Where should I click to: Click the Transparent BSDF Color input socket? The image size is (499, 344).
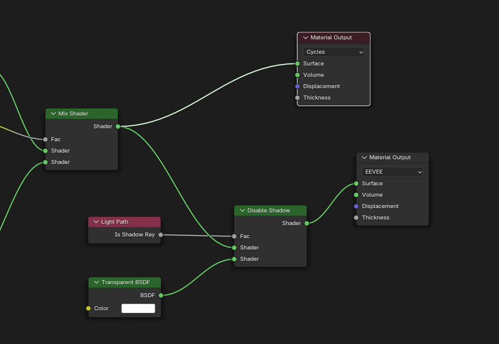tap(88, 308)
